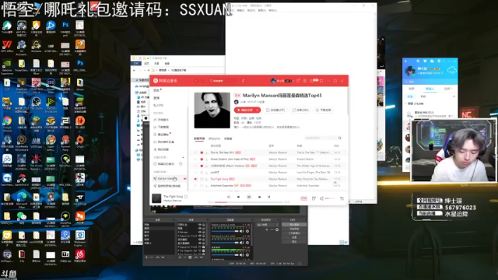Click the search songs field in playlist
498x280 pixels.
[x=323, y=138]
